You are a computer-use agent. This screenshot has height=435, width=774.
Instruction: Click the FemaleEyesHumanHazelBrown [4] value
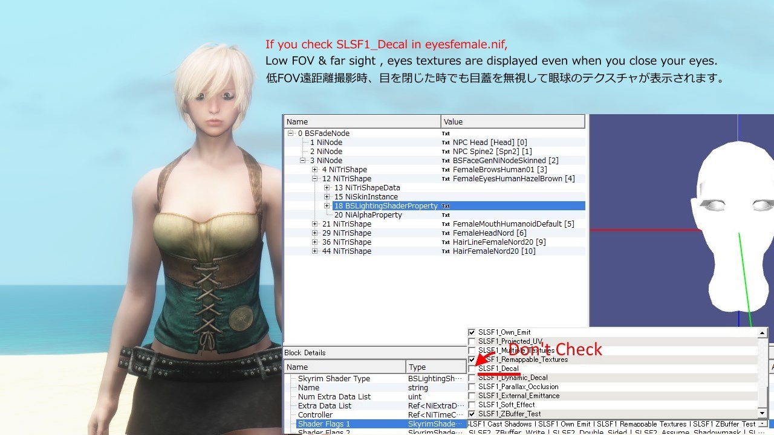coord(514,179)
